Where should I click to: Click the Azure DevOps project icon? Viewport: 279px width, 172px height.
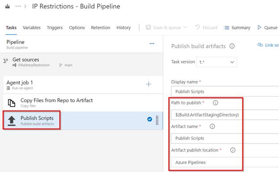pos(8,6)
